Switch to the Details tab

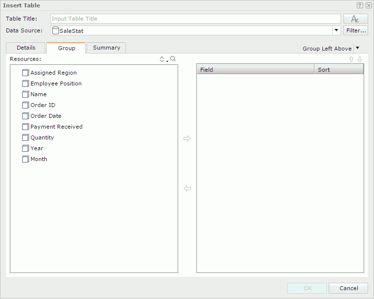(26, 48)
